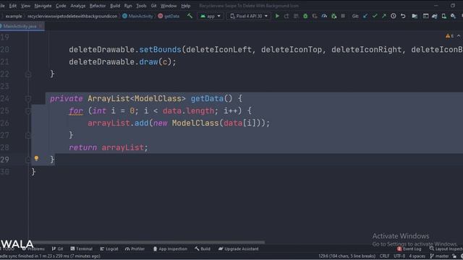Open the Git tool window at the bottom
The height and width of the screenshot is (260, 463).
tap(58, 248)
